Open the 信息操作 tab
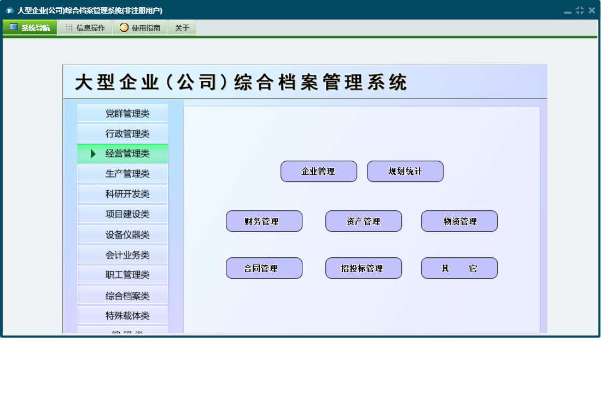The image size is (601, 395). pyautogui.click(x=85, y=27)
